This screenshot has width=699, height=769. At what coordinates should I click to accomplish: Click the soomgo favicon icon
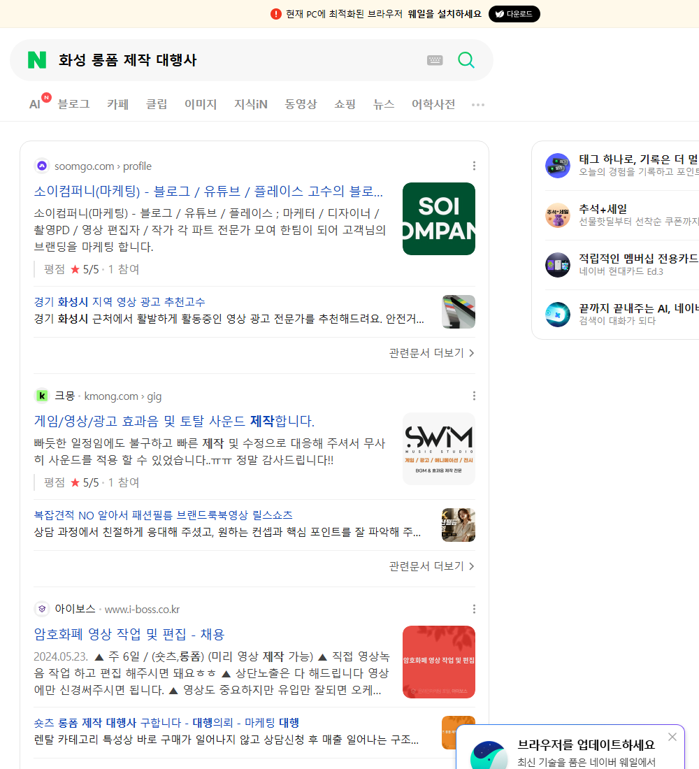[x=42, y=166]
